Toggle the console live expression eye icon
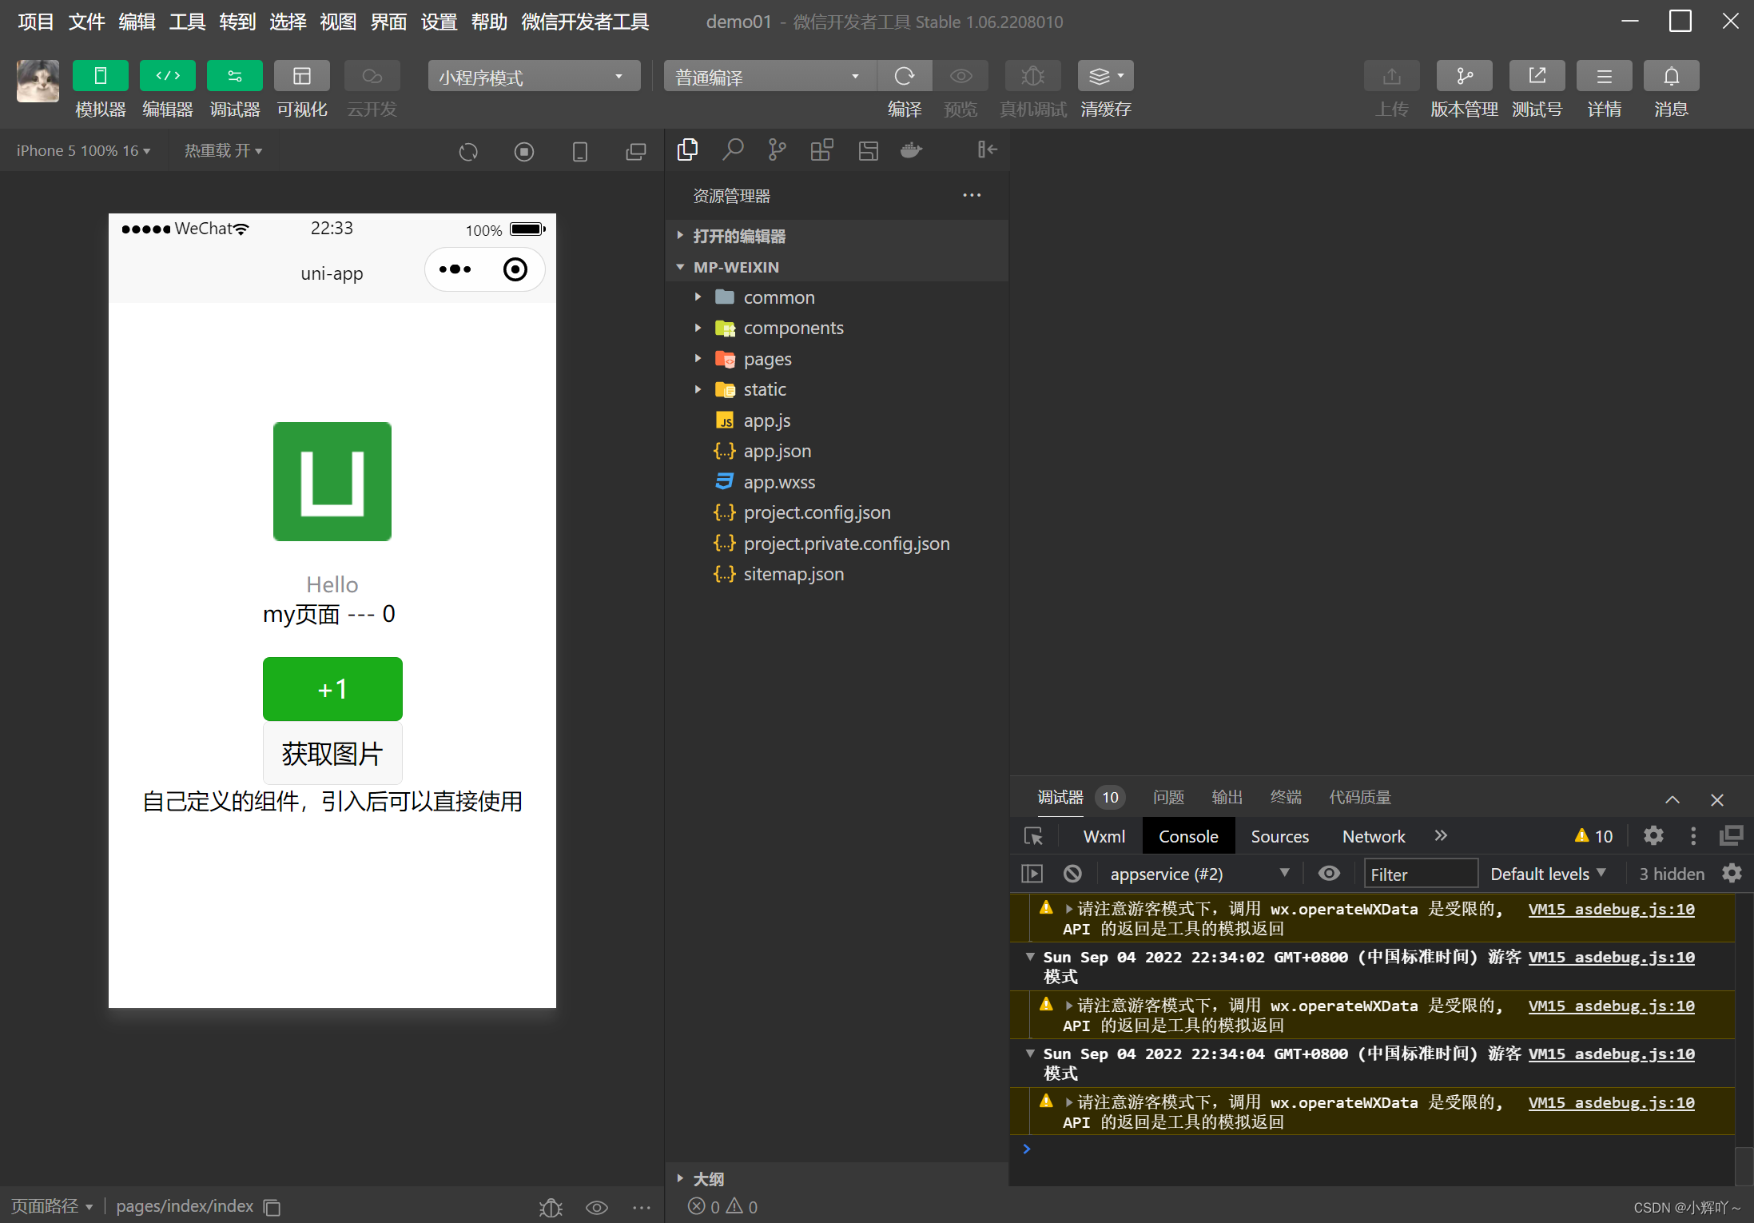Screen dimensions: 1754x1223 [1329, 874]
